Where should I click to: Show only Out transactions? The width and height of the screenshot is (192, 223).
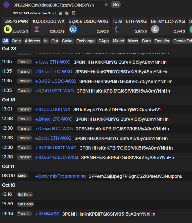(55, 41)
